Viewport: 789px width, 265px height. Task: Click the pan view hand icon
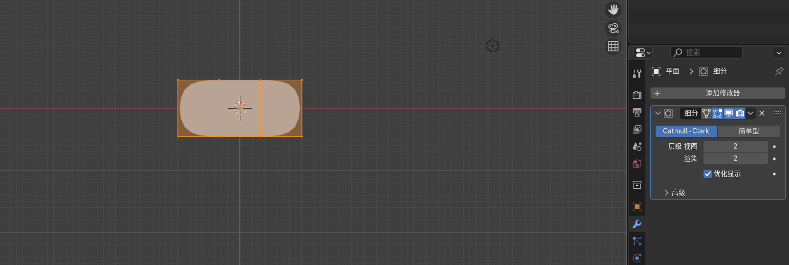pyautogui.click(x=613, y=10)
